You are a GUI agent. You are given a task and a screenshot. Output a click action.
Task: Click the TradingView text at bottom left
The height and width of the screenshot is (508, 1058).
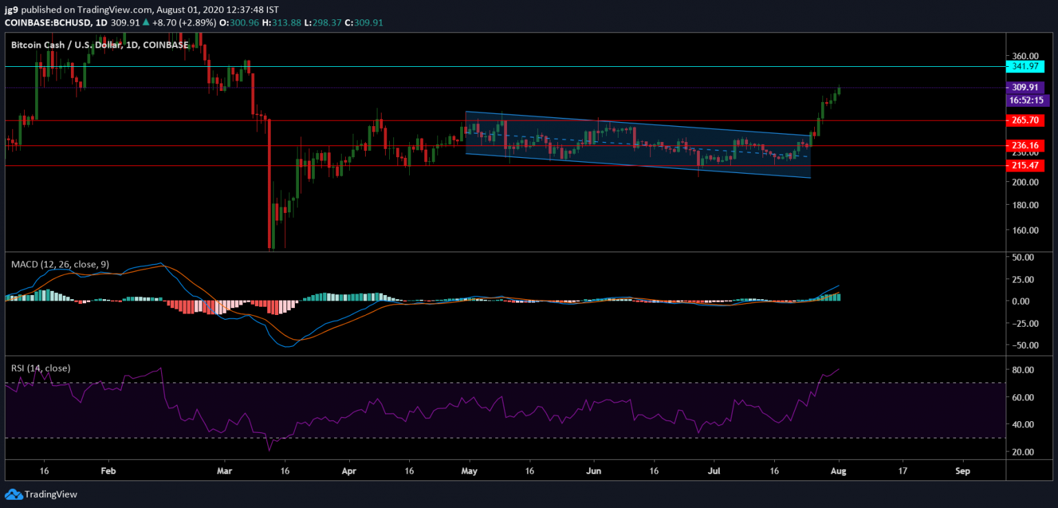[x=50, y=494]
